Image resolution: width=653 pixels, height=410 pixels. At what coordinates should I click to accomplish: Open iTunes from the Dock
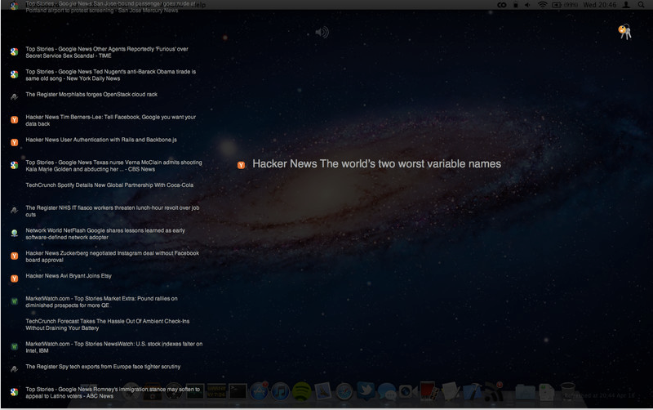coord(280,392)
